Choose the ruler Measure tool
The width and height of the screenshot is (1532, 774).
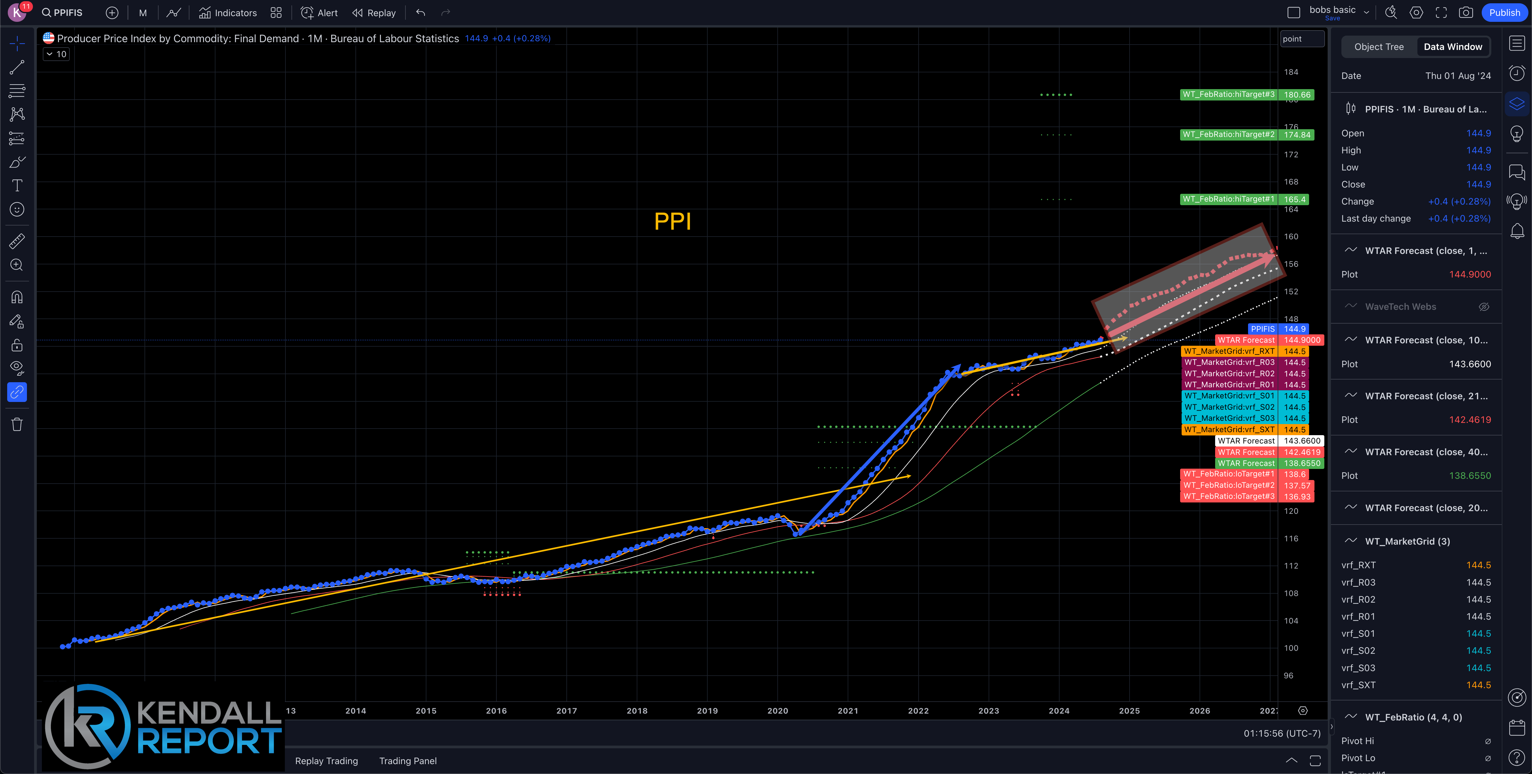click(x=17, y=241)
